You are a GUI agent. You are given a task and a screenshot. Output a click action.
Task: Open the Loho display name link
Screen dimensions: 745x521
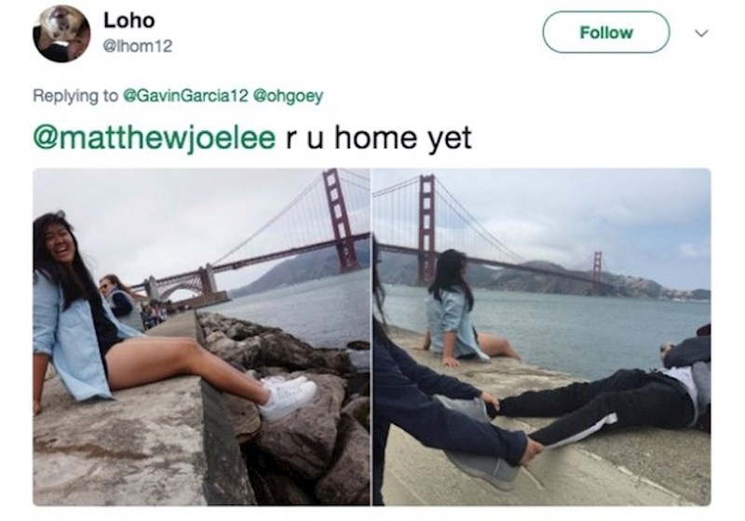point(129,20)
